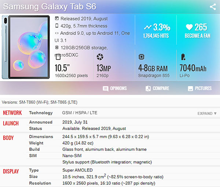
Task: Click the Announced spec label
Action: (41, 122)
